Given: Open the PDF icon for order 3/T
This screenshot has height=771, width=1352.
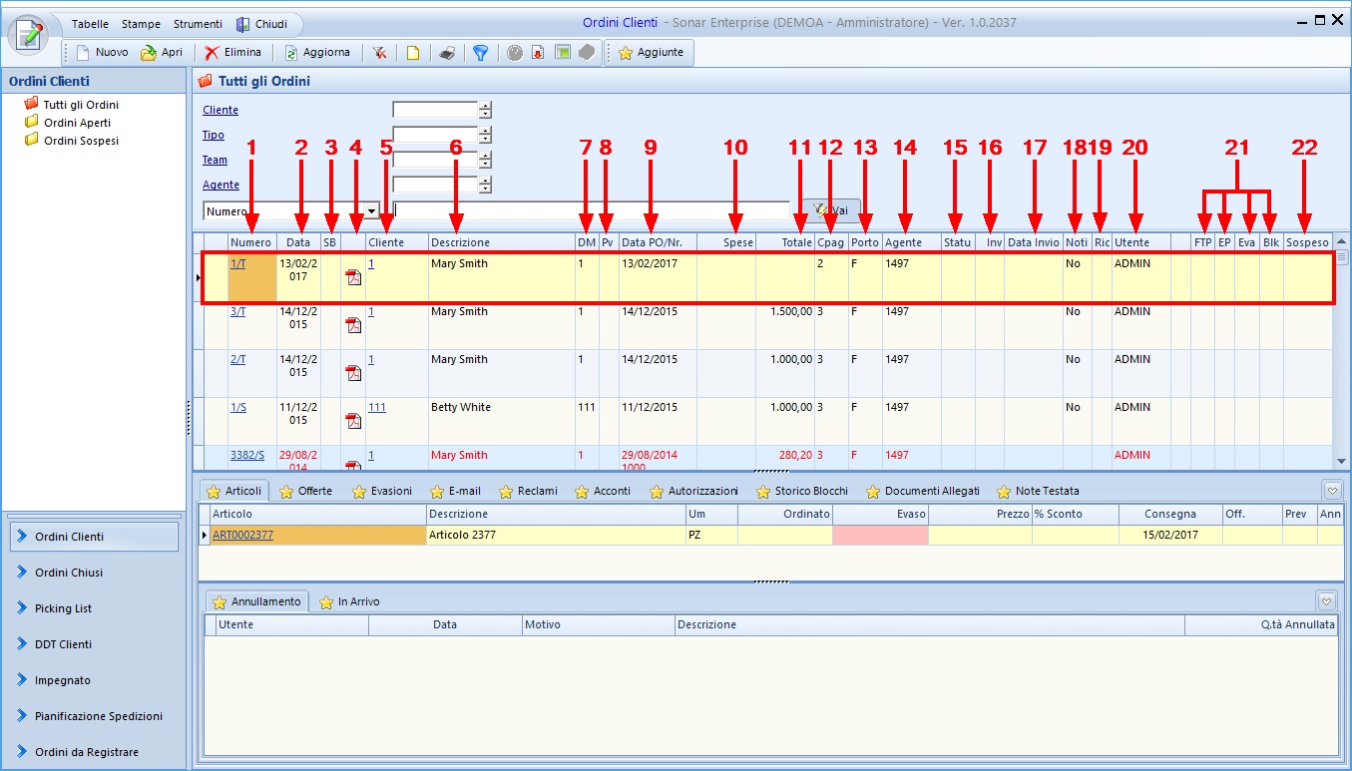Looking at the screenshot, I should coord(353,324).
